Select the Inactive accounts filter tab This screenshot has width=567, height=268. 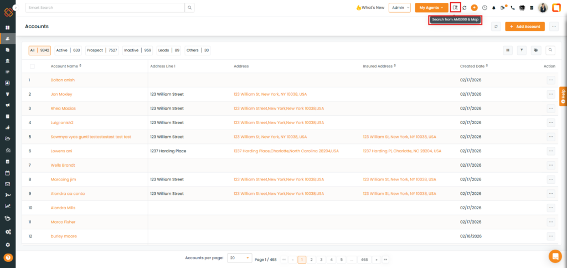click(x=137, y=50)
